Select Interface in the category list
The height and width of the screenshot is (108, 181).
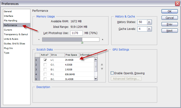click(x=8, y=16)
